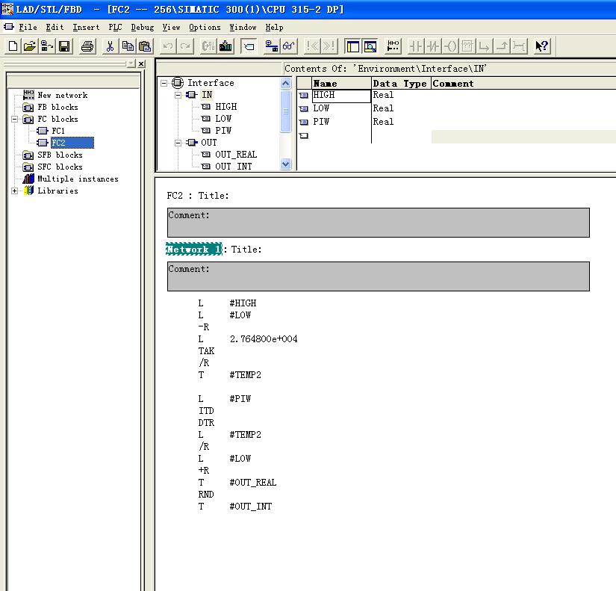
Task: Click the Save floppy disk icon
Action: point(64,46)
